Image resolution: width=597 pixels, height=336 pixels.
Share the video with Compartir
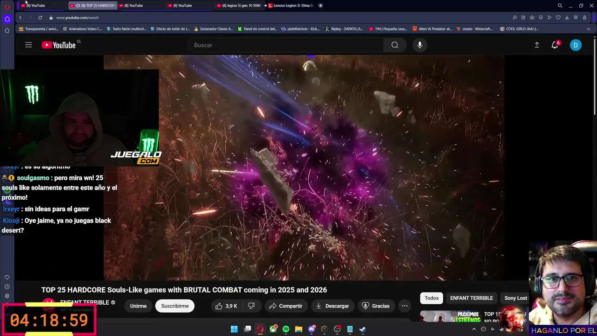285,306
